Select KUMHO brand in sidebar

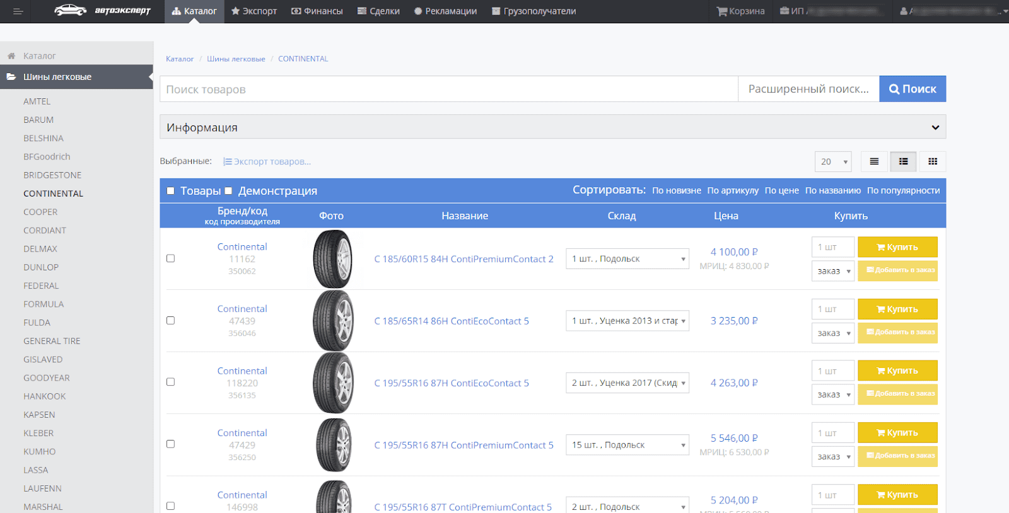tap(40, 452)
